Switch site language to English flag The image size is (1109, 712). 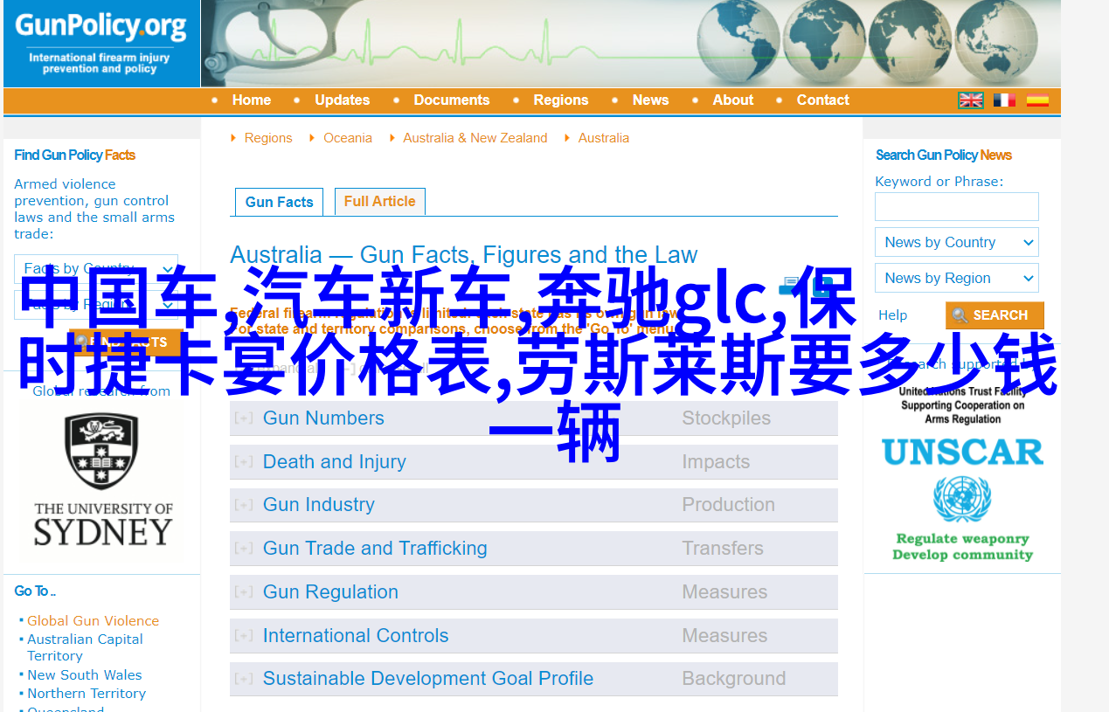click(x=971, y=100)
